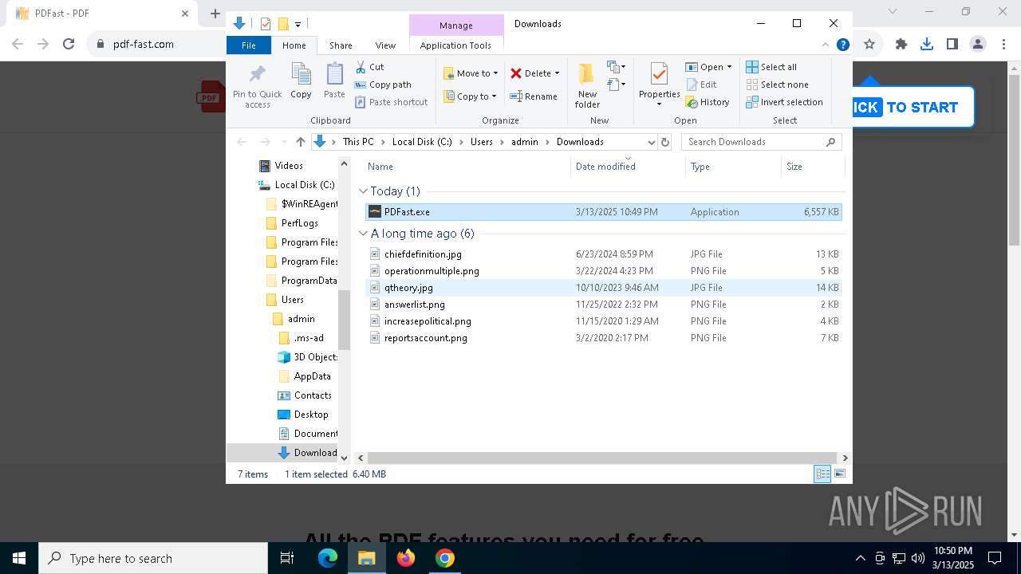The image size is (1021, 574).
Task: Go up one folder level
Action: pos(300,142)
